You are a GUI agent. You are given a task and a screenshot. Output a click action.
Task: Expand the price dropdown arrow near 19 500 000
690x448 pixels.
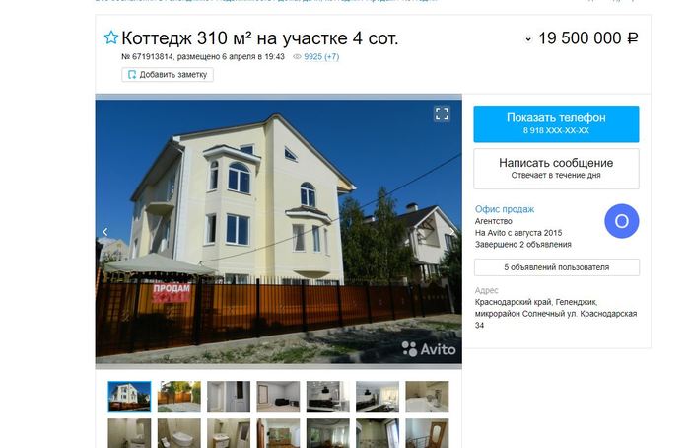point(528,39)
